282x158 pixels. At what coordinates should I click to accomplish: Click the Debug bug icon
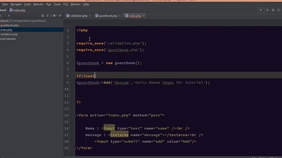point(273,10)
